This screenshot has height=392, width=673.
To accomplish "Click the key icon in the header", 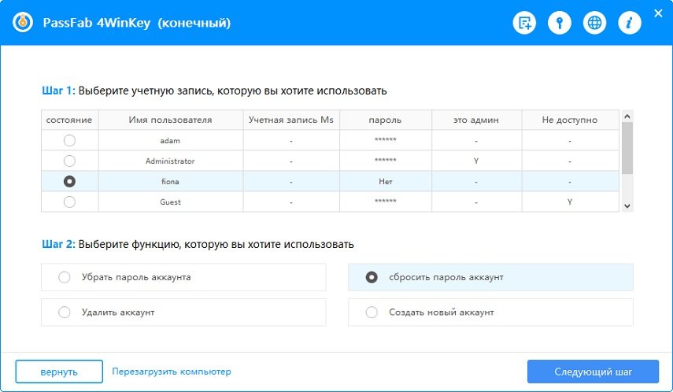I will coord(560,23).
